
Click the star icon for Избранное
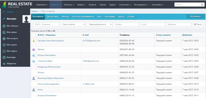4,64
